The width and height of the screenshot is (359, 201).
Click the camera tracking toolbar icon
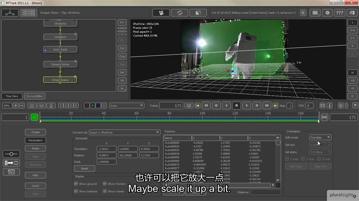click(x=161, y=13)
